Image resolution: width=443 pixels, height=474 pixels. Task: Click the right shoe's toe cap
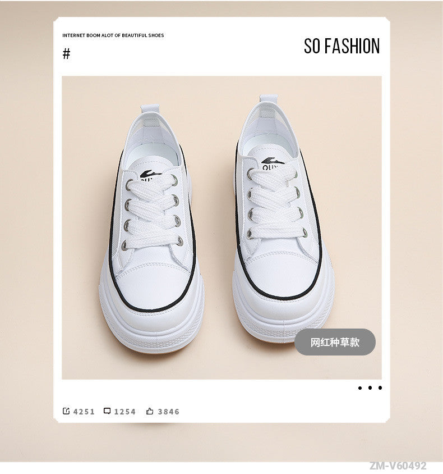(280, 274)
